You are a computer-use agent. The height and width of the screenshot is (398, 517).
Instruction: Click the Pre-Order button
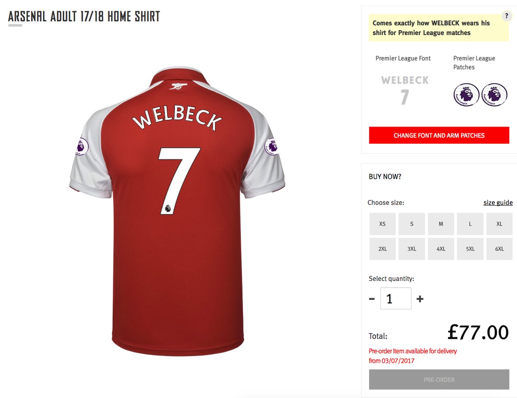click(439, 380)
